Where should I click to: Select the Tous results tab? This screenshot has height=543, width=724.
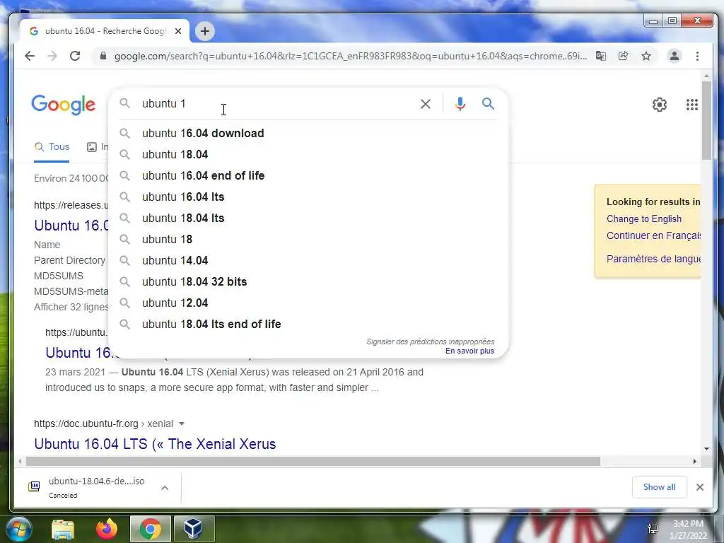point(52,147)
